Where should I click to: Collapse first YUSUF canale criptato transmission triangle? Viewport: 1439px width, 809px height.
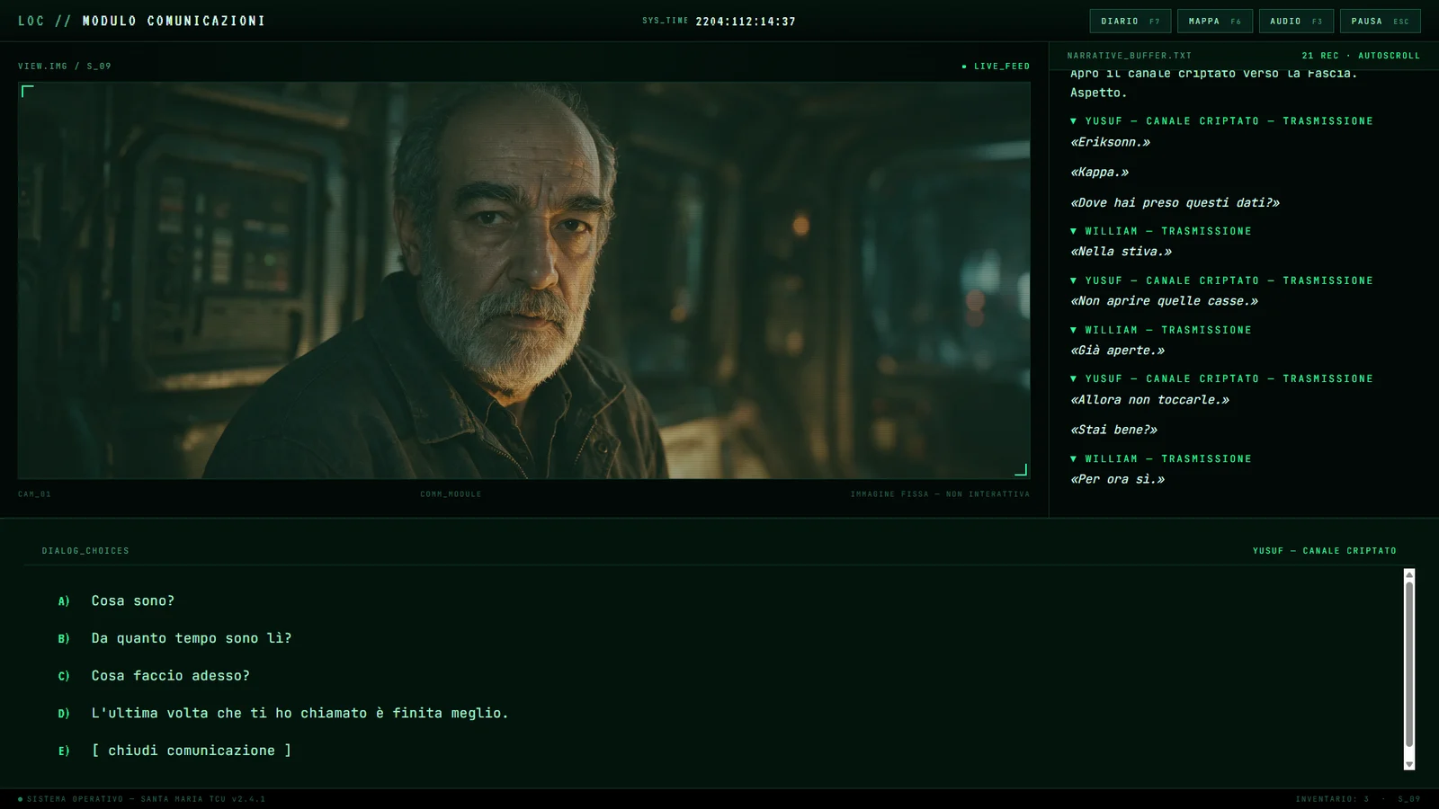[1073, 120]
